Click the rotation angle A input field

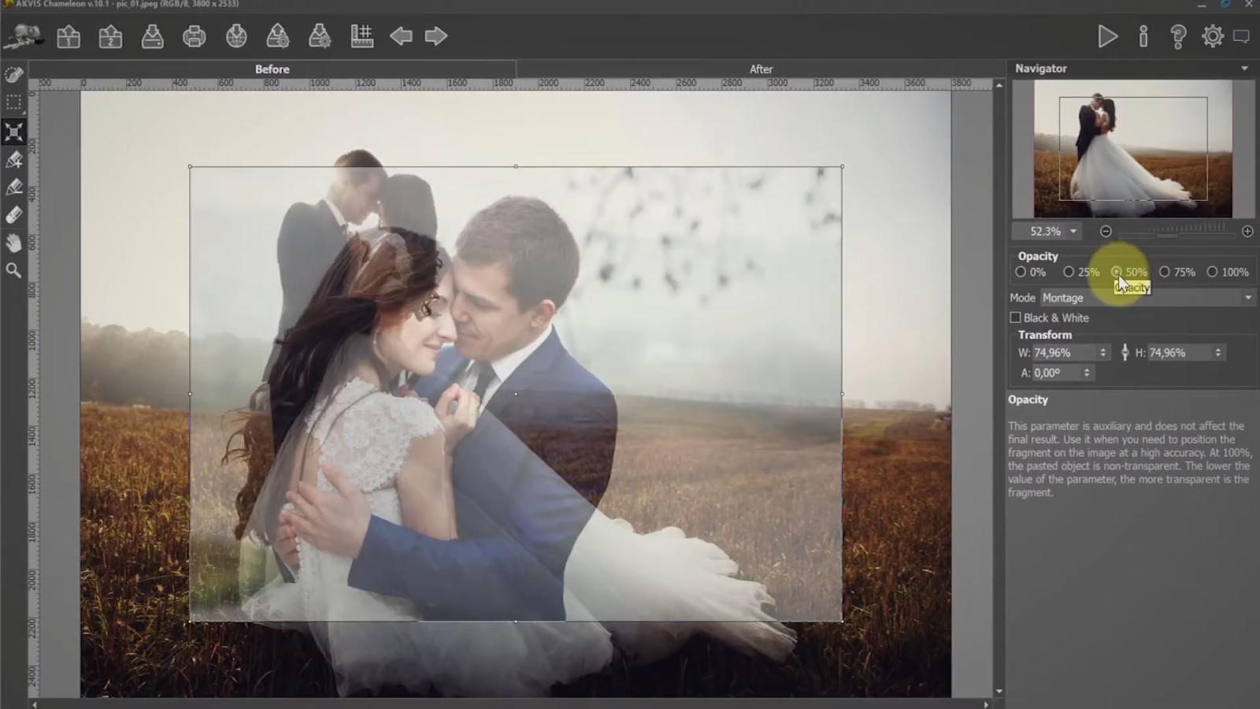(1055, 373)
